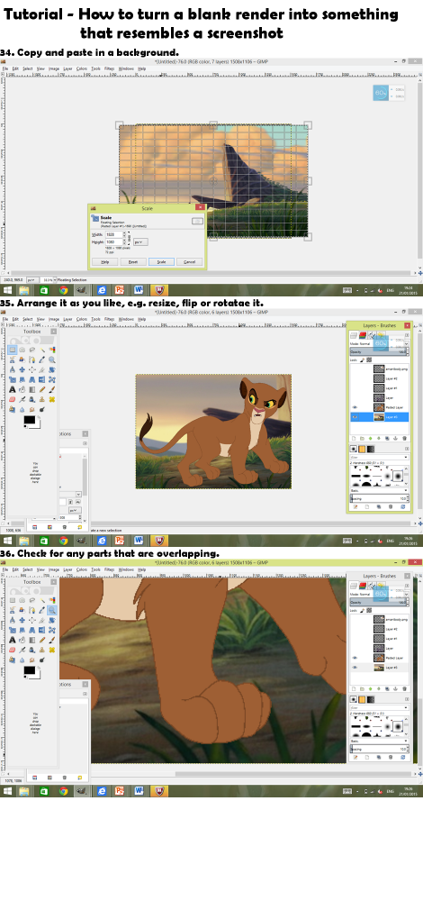The image size is (423, 901).
Task: Delete layer via trash icon, step 35 Layers
Action: pyautogui.click(x=405, y=439)
